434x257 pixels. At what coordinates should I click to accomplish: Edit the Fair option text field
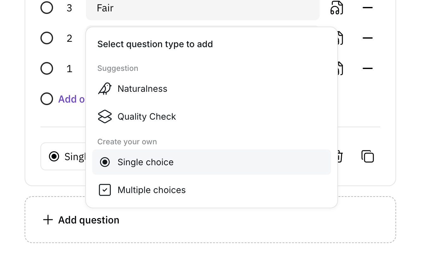(203, 8)
